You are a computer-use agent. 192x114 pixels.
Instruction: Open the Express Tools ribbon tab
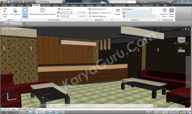tap(148, 5)
